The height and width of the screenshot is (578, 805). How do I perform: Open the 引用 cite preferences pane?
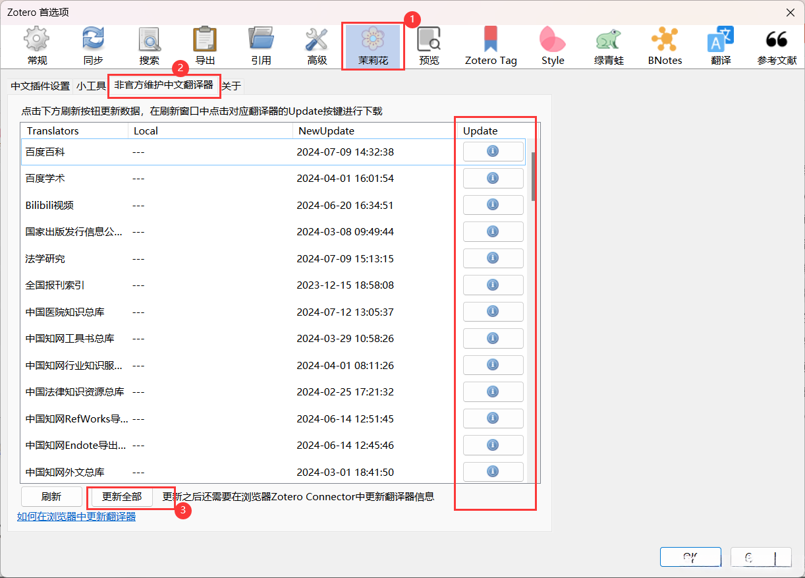point(261,46)
